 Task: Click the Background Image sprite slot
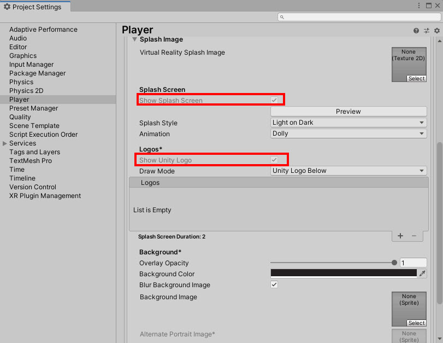(x=409, y=309)
